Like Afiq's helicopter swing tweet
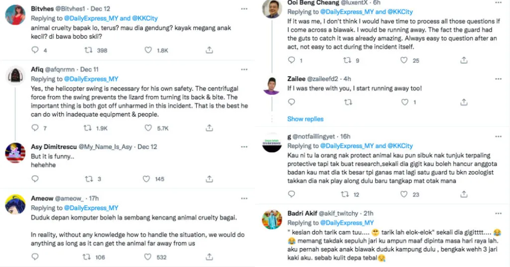 [148, 128]
